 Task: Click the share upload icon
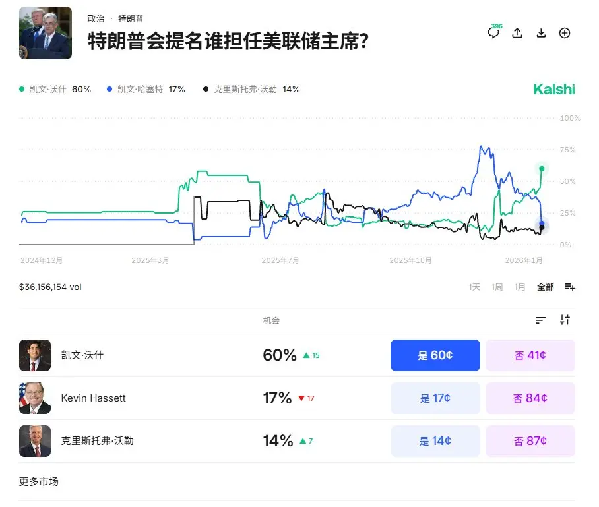(517, 33)
